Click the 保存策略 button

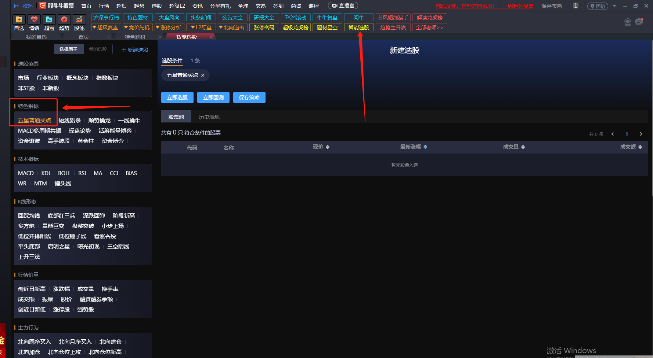249,97
